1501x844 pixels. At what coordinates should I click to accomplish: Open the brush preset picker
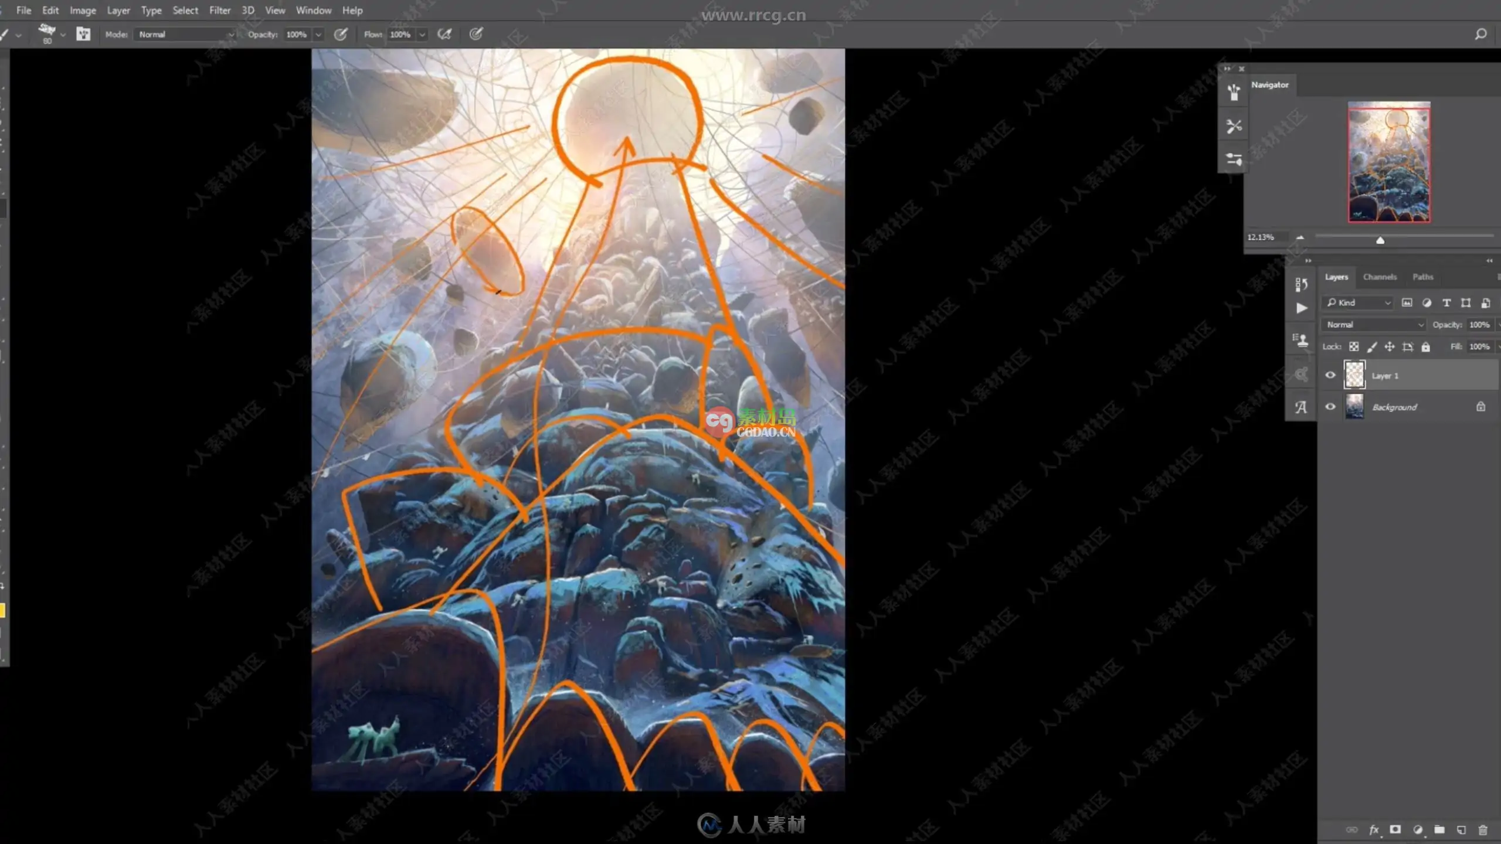51,33
